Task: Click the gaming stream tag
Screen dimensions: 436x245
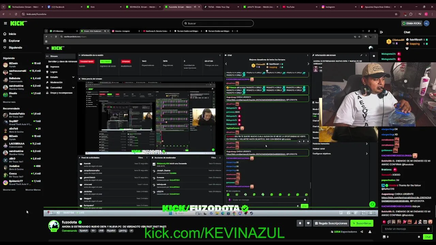Action: point(123,231)
